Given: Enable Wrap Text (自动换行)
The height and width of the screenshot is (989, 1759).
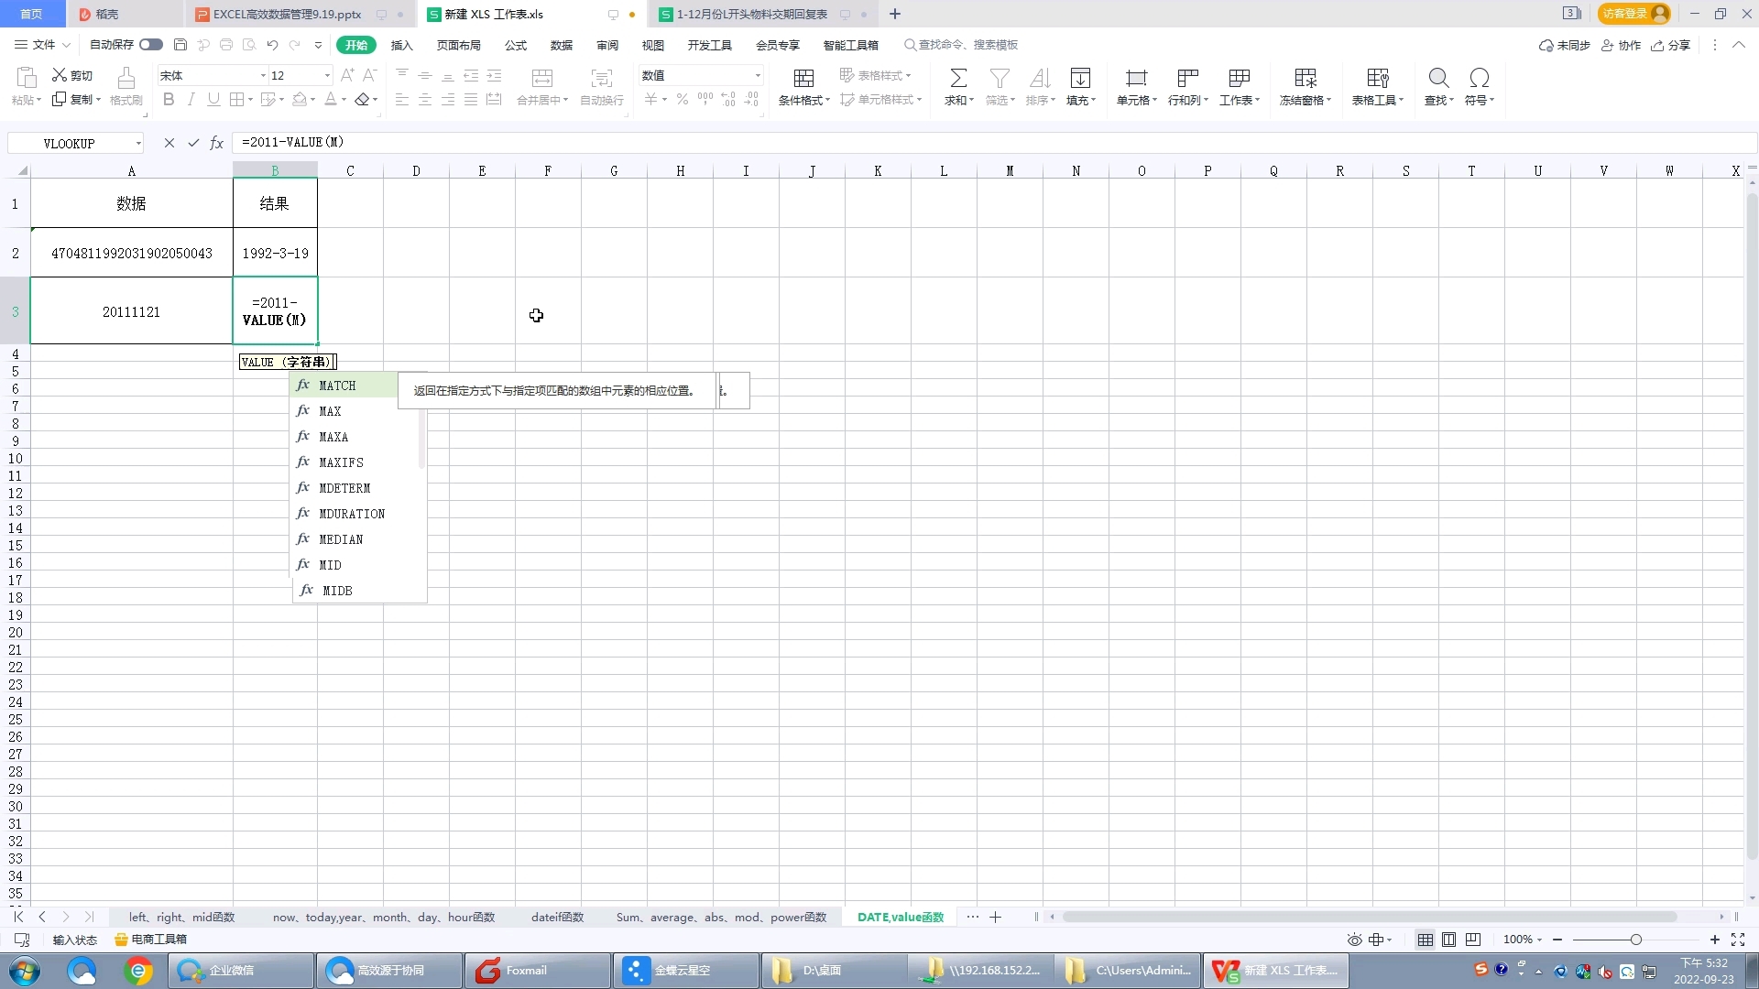Looking at the screenshot, I should tap(600, 87).
